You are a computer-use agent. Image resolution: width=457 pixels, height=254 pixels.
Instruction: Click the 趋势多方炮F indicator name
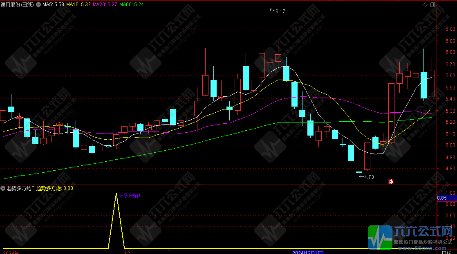[x=20, y=189]
